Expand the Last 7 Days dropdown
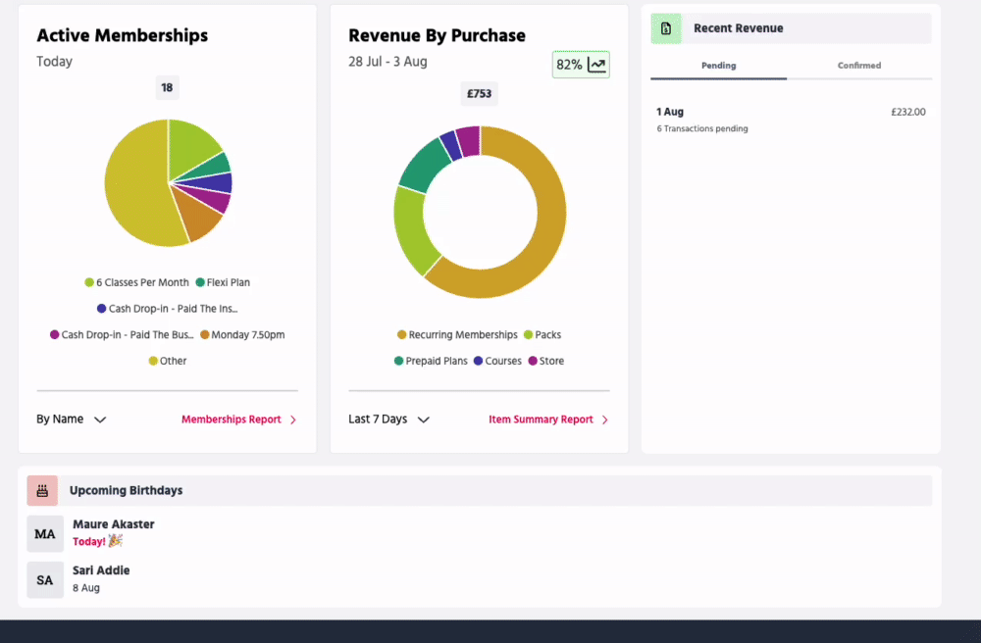Screen dimensions: 981x643 pyautogui.click(x=388, y=420)
